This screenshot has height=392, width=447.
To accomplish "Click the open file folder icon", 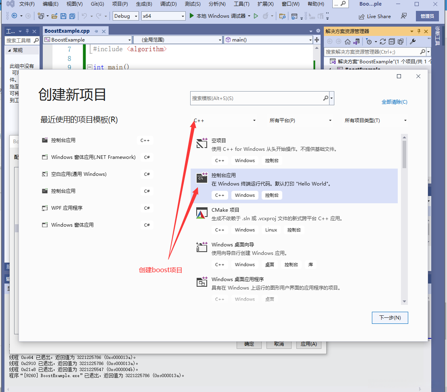I will [x=55, y=16].
